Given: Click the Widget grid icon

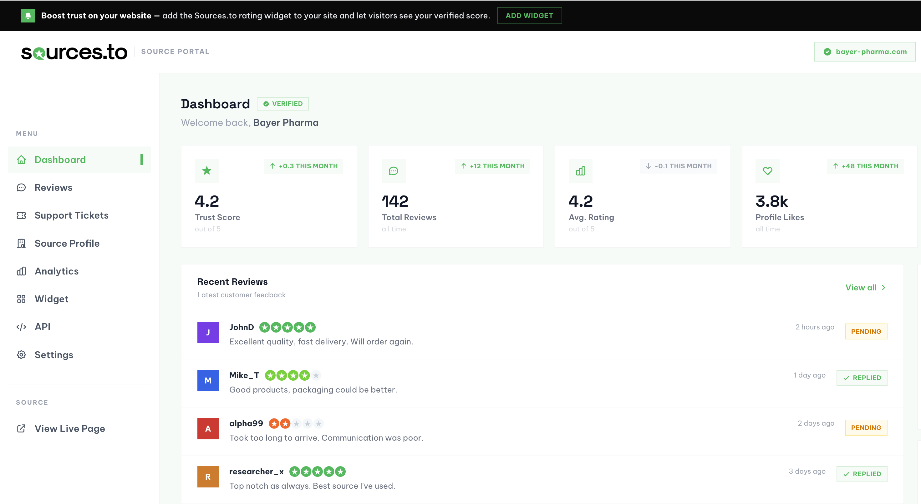Looking at the screenshot, I should (22, 299).
